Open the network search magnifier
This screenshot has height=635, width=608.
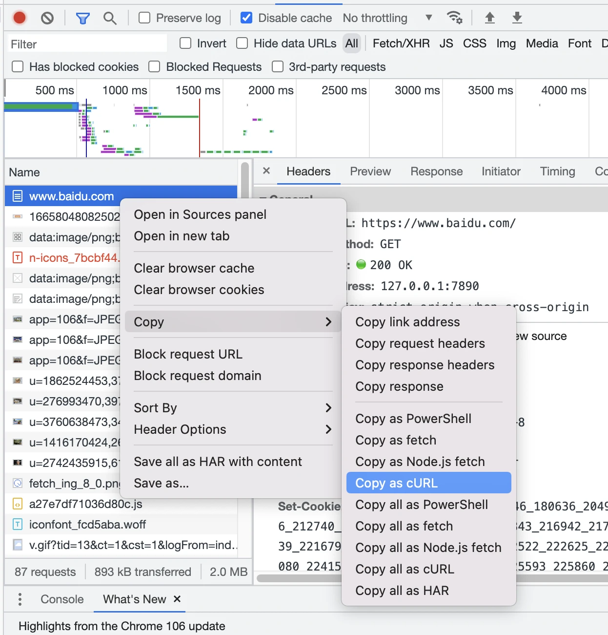coord(110,19)
